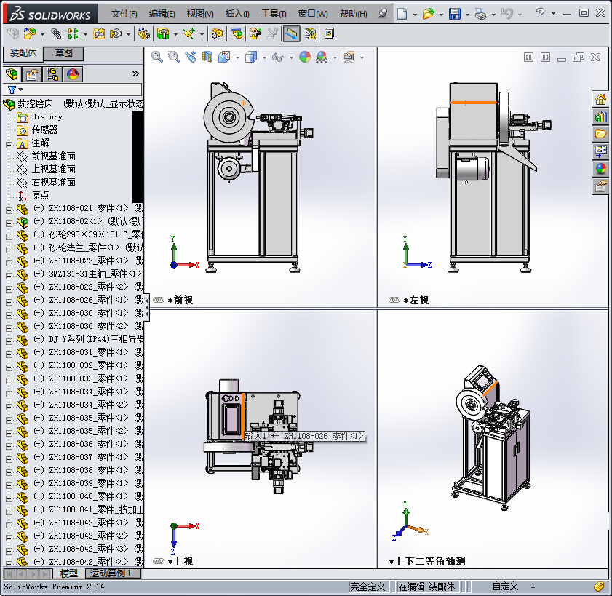Open the PropertyManager tab icon
Image resolution: width=612 pixels, height=596 pixels.
pos(31,74)
